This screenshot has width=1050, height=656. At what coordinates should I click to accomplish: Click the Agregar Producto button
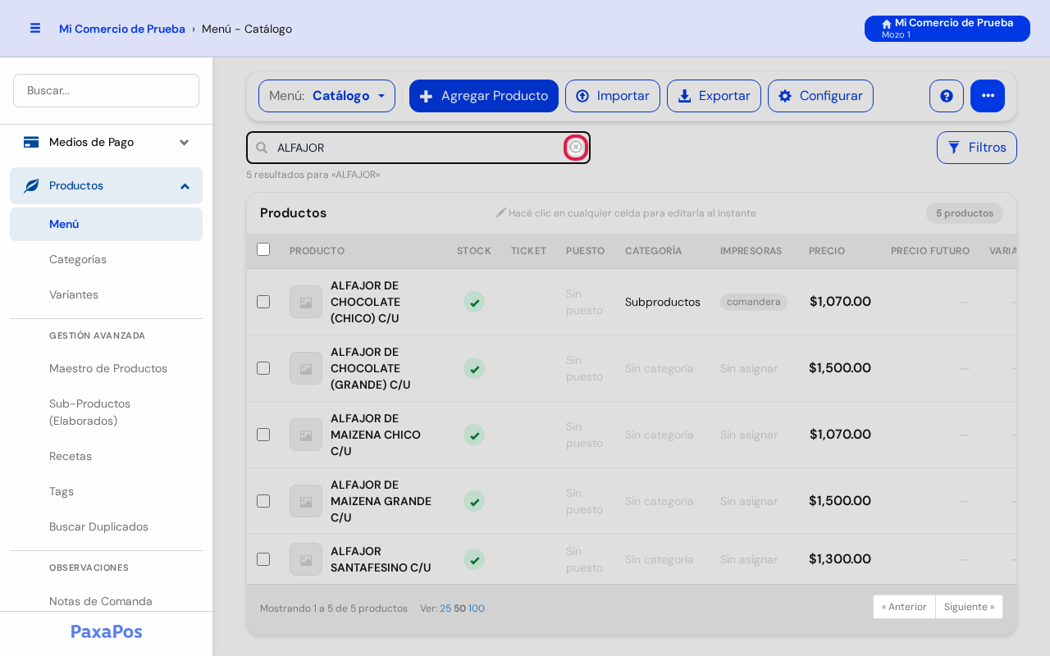click(484, 96)
